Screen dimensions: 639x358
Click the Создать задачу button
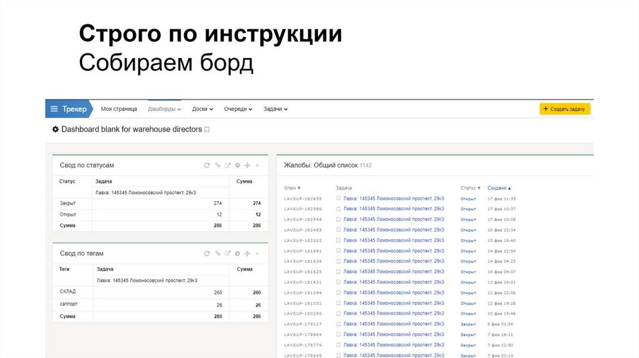click(564, 109)
